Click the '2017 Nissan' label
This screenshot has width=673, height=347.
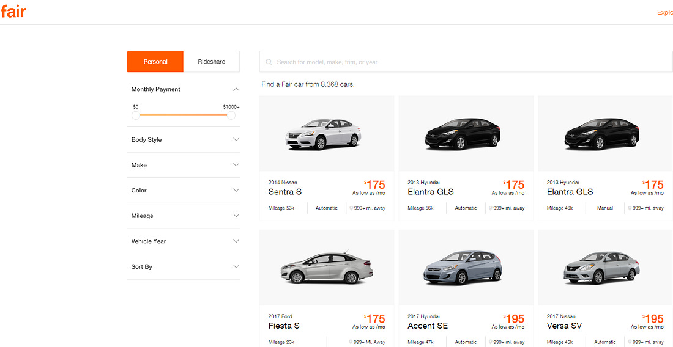coord(561,316)
